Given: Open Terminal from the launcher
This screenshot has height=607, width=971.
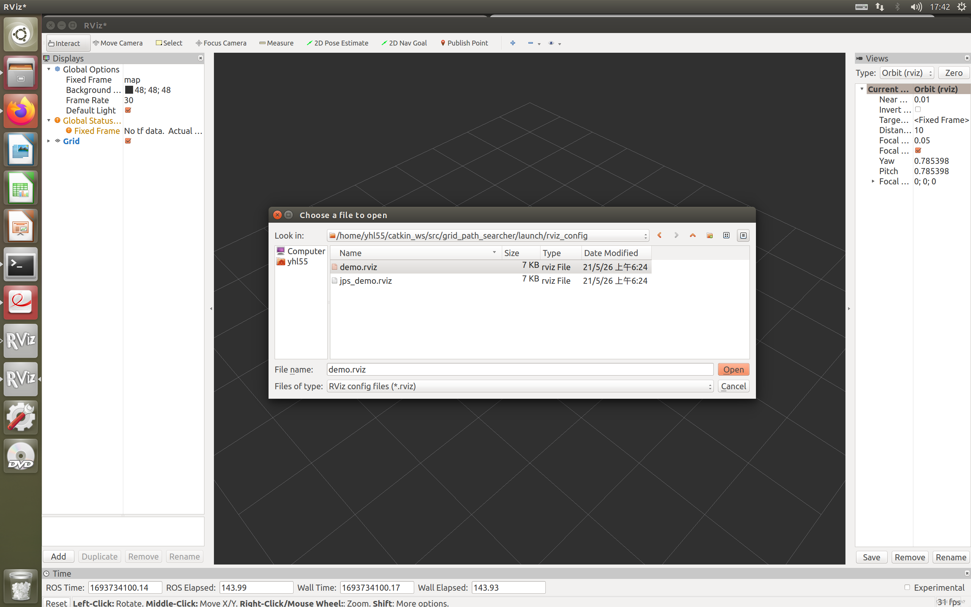Looking at the screenshot, I should coord(20,264).
